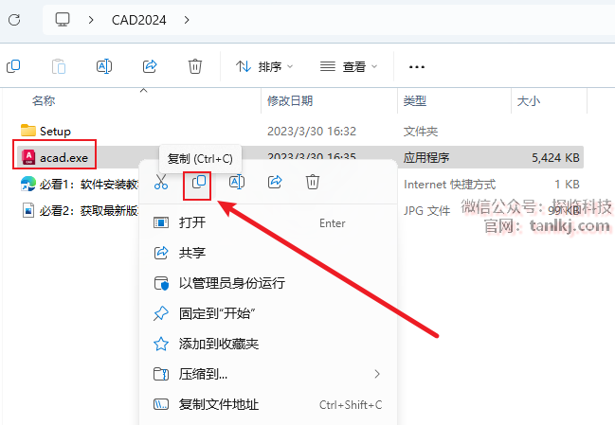Image resolution: width=615 pixels, height=425 pixels.
Task: Click the Internet 快捷方式 type cell
Action: (449, 184)
